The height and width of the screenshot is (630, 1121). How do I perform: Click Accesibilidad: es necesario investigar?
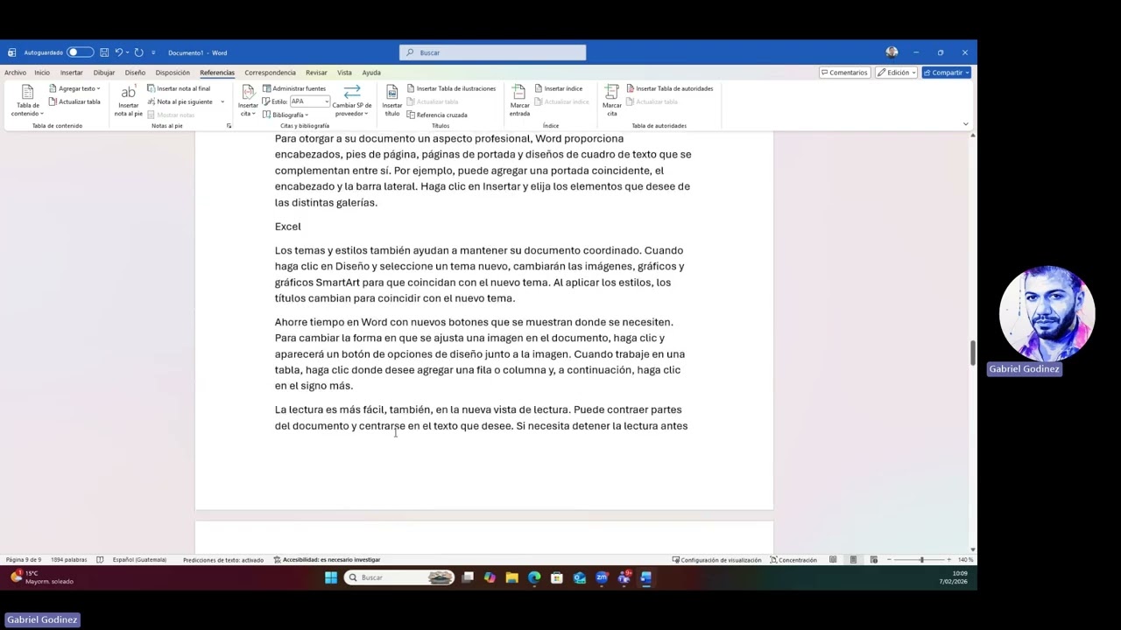[x=327, y=560]
